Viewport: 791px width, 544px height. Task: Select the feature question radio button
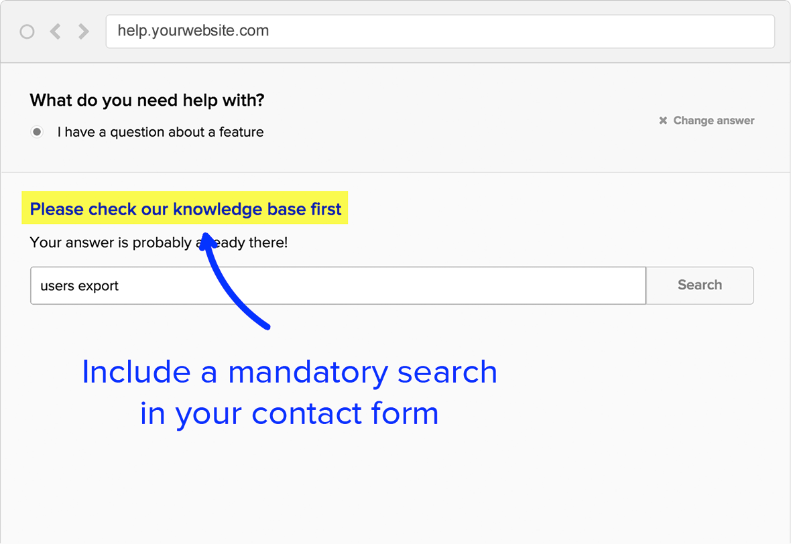pos(37,132)
